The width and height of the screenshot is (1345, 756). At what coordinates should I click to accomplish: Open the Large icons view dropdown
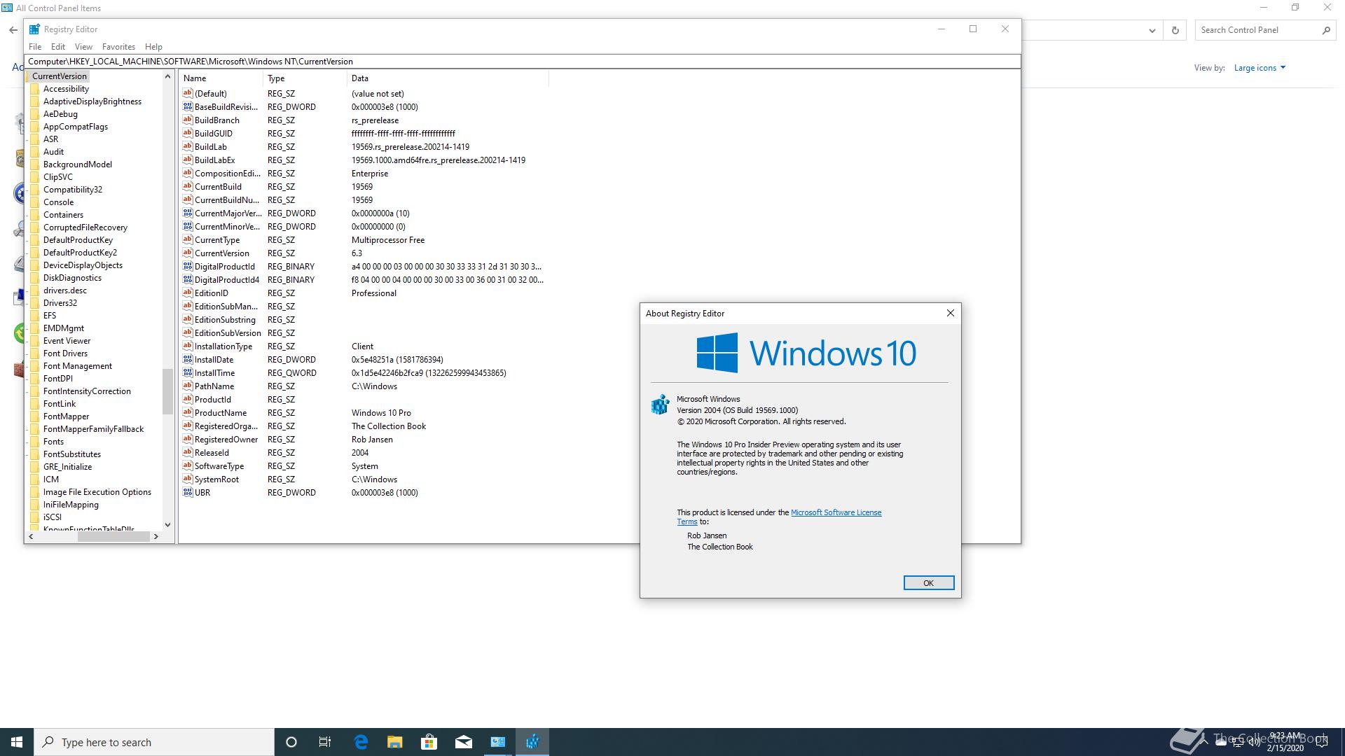[x=1260, y=68]
